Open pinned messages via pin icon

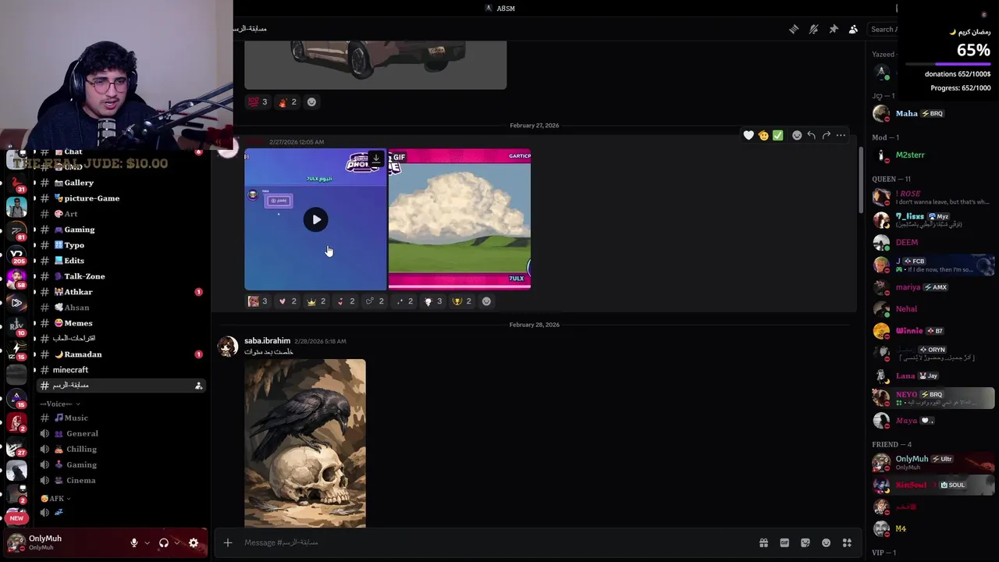pyautogui.click(x=834, y=29)
